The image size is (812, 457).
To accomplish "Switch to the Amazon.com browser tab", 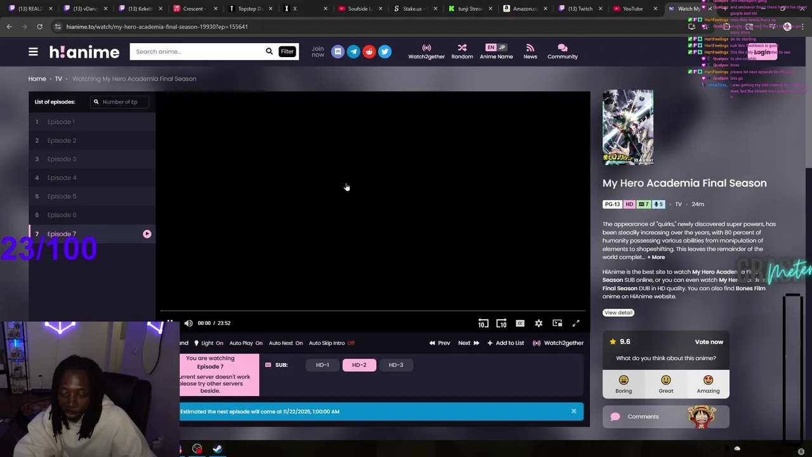I will 525,8.
